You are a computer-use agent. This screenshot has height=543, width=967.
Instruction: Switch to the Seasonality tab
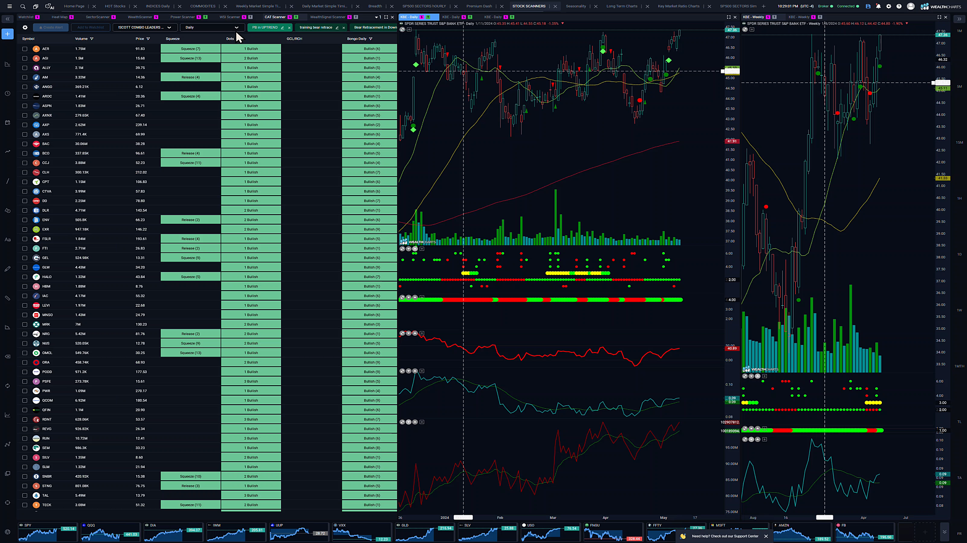pos(576,7)
